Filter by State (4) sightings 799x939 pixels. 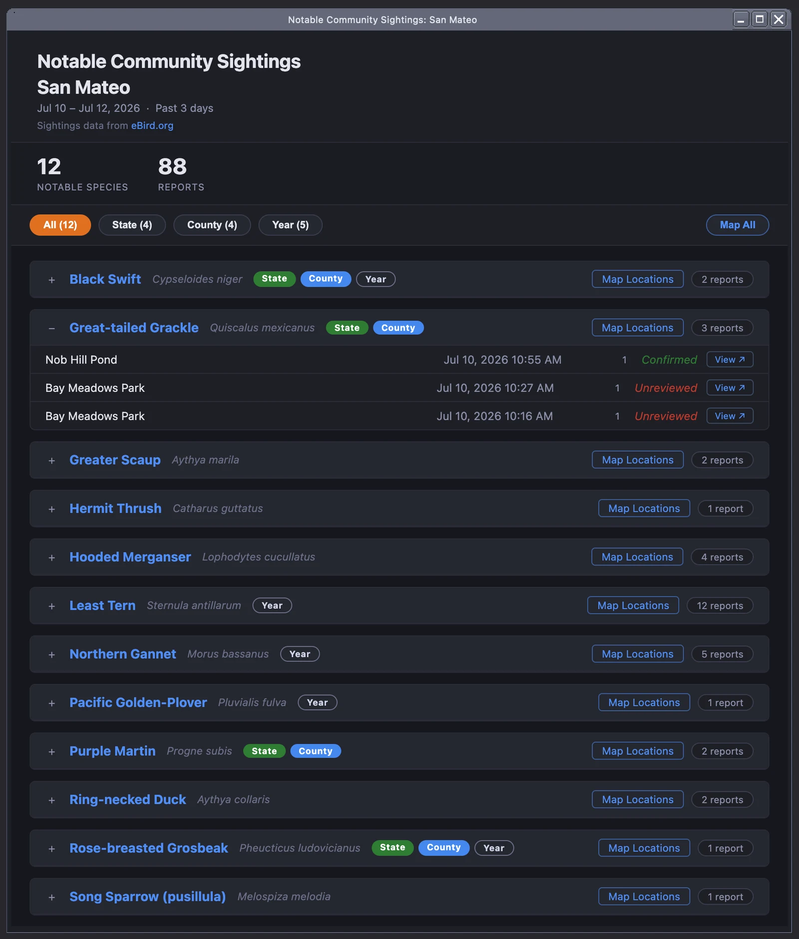pyautogui.click(x=132, y=225)
